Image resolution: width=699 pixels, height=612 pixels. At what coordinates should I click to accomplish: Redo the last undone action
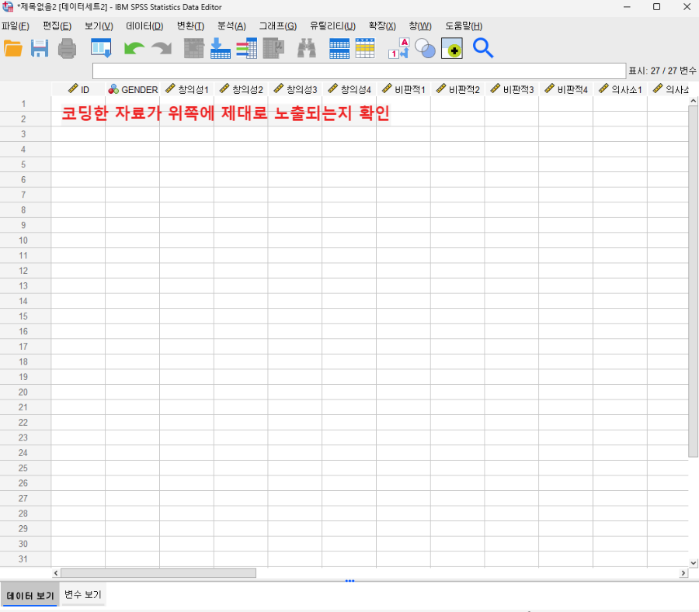161,48
